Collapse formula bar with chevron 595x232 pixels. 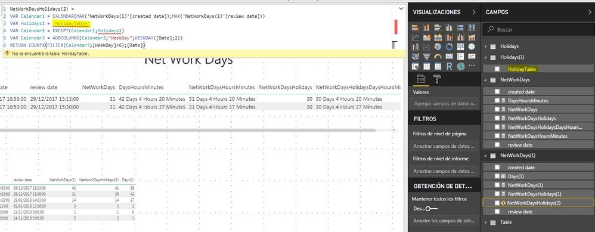coord(401,8)
